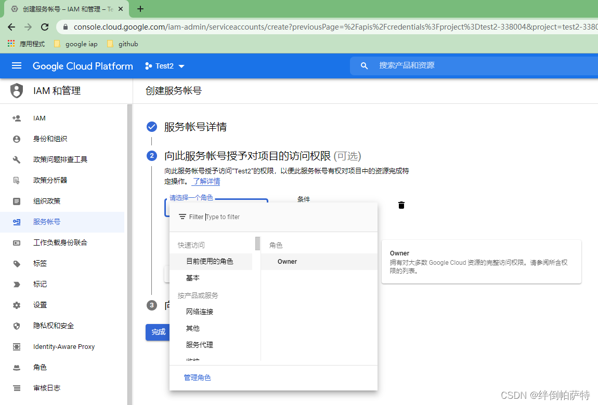Type in the role Filter field

274,217
